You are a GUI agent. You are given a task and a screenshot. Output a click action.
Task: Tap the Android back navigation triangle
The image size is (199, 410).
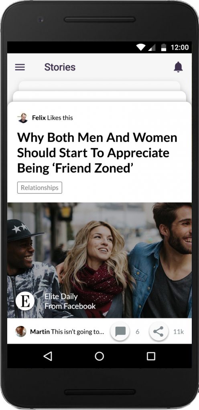pos(48,356)
